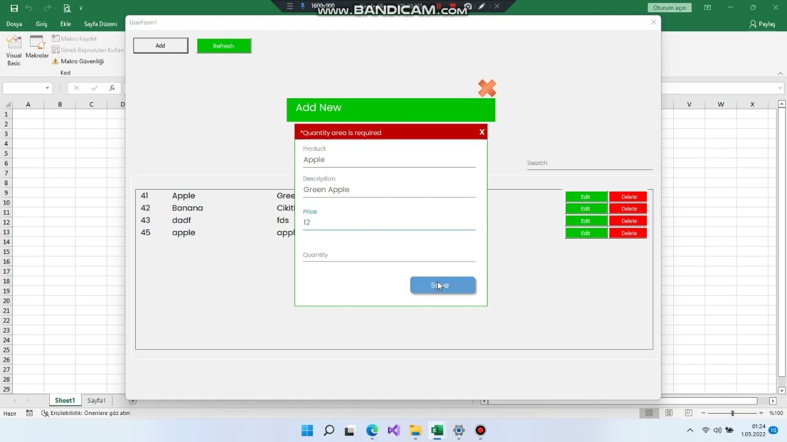Click the zoom in plus button
The height and width of the screenshot is (442, 787).
click(761, 413)
